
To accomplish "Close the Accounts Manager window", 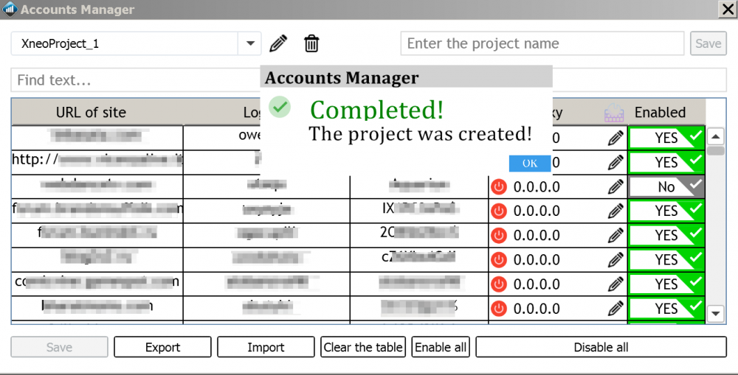I will 728,10.
